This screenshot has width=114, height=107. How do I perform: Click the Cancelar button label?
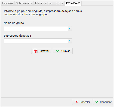pos(85,102)
